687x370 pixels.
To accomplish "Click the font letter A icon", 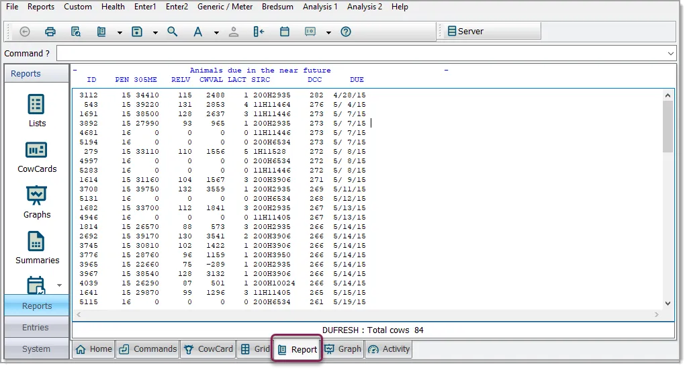I will point(198,32).
